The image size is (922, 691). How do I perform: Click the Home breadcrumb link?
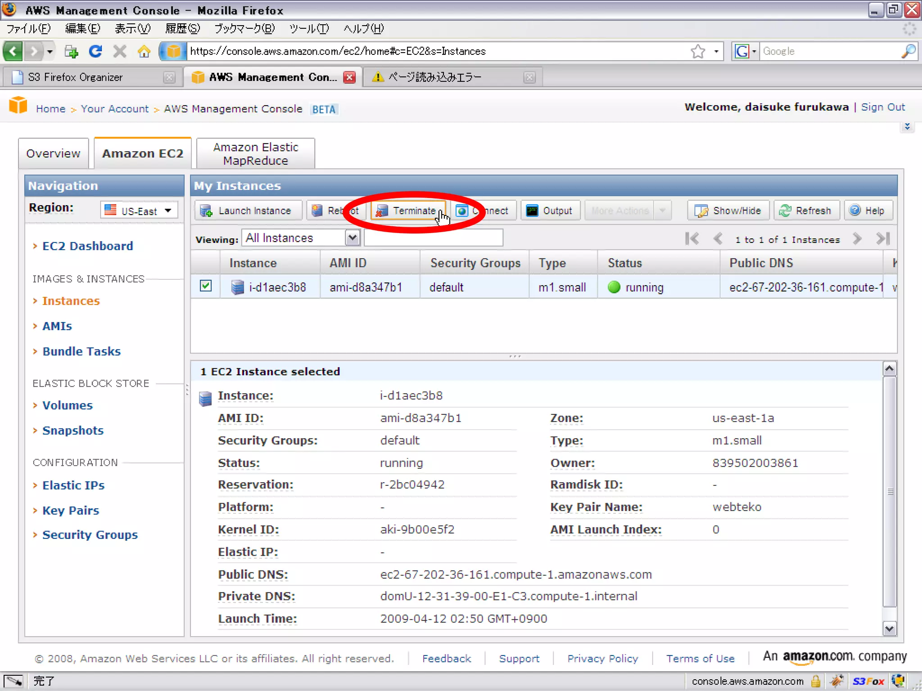tap(50, 109)
